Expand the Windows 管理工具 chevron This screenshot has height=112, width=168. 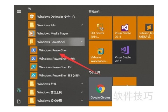tap(82, 92)
